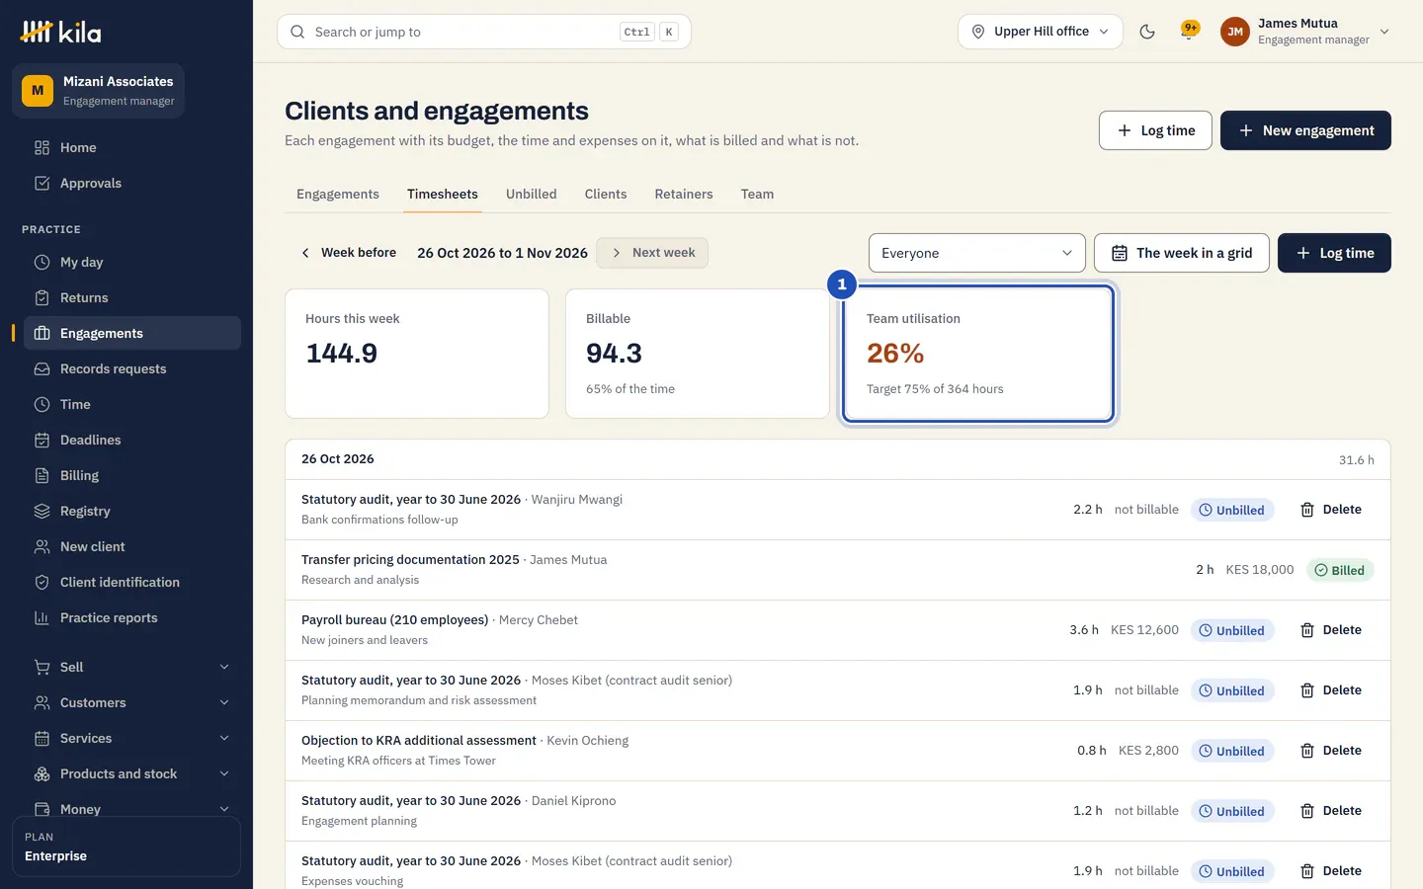Switch to the Unbilled tab
This screenshot has width=1423, height=889.
[532, 195]
